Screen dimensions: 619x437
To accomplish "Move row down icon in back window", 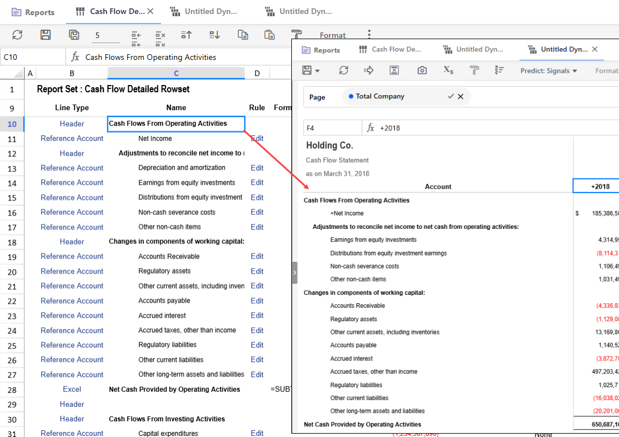I will [214, 35].
